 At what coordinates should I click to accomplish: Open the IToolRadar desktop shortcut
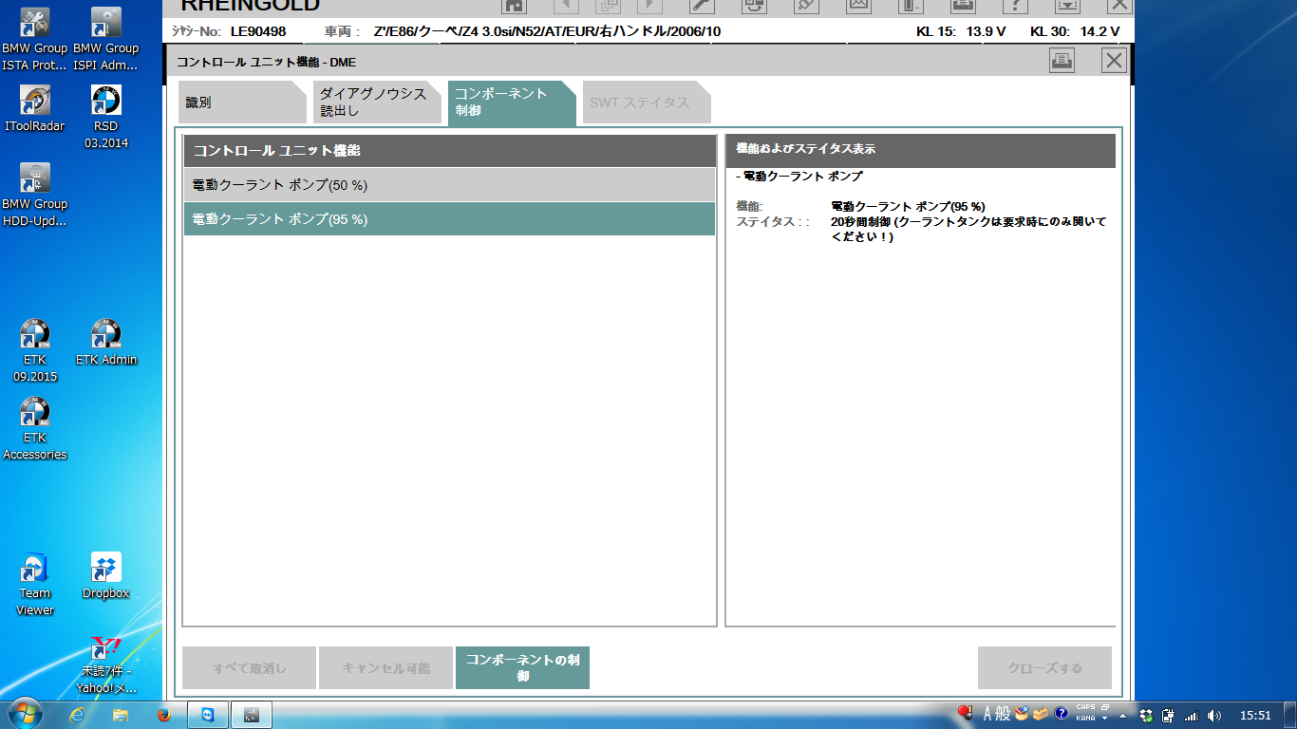click(35, 108)
